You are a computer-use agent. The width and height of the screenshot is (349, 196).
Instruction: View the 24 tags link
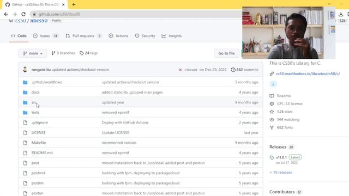88,53
